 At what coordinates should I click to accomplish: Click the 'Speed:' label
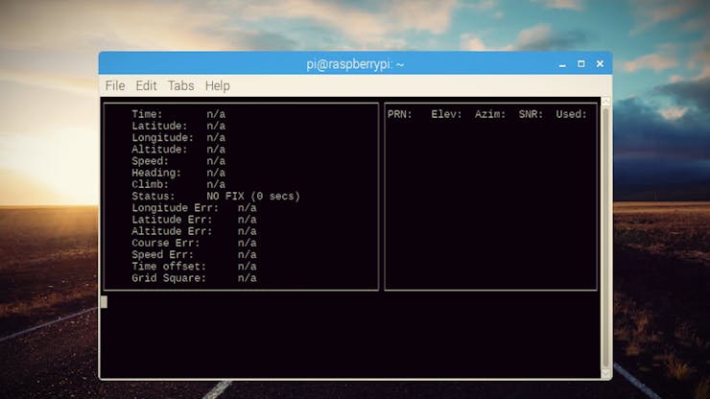click(150, 161)
